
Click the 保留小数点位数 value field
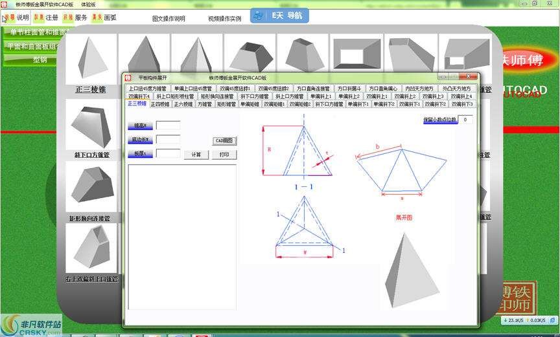[x=466, y=120]
